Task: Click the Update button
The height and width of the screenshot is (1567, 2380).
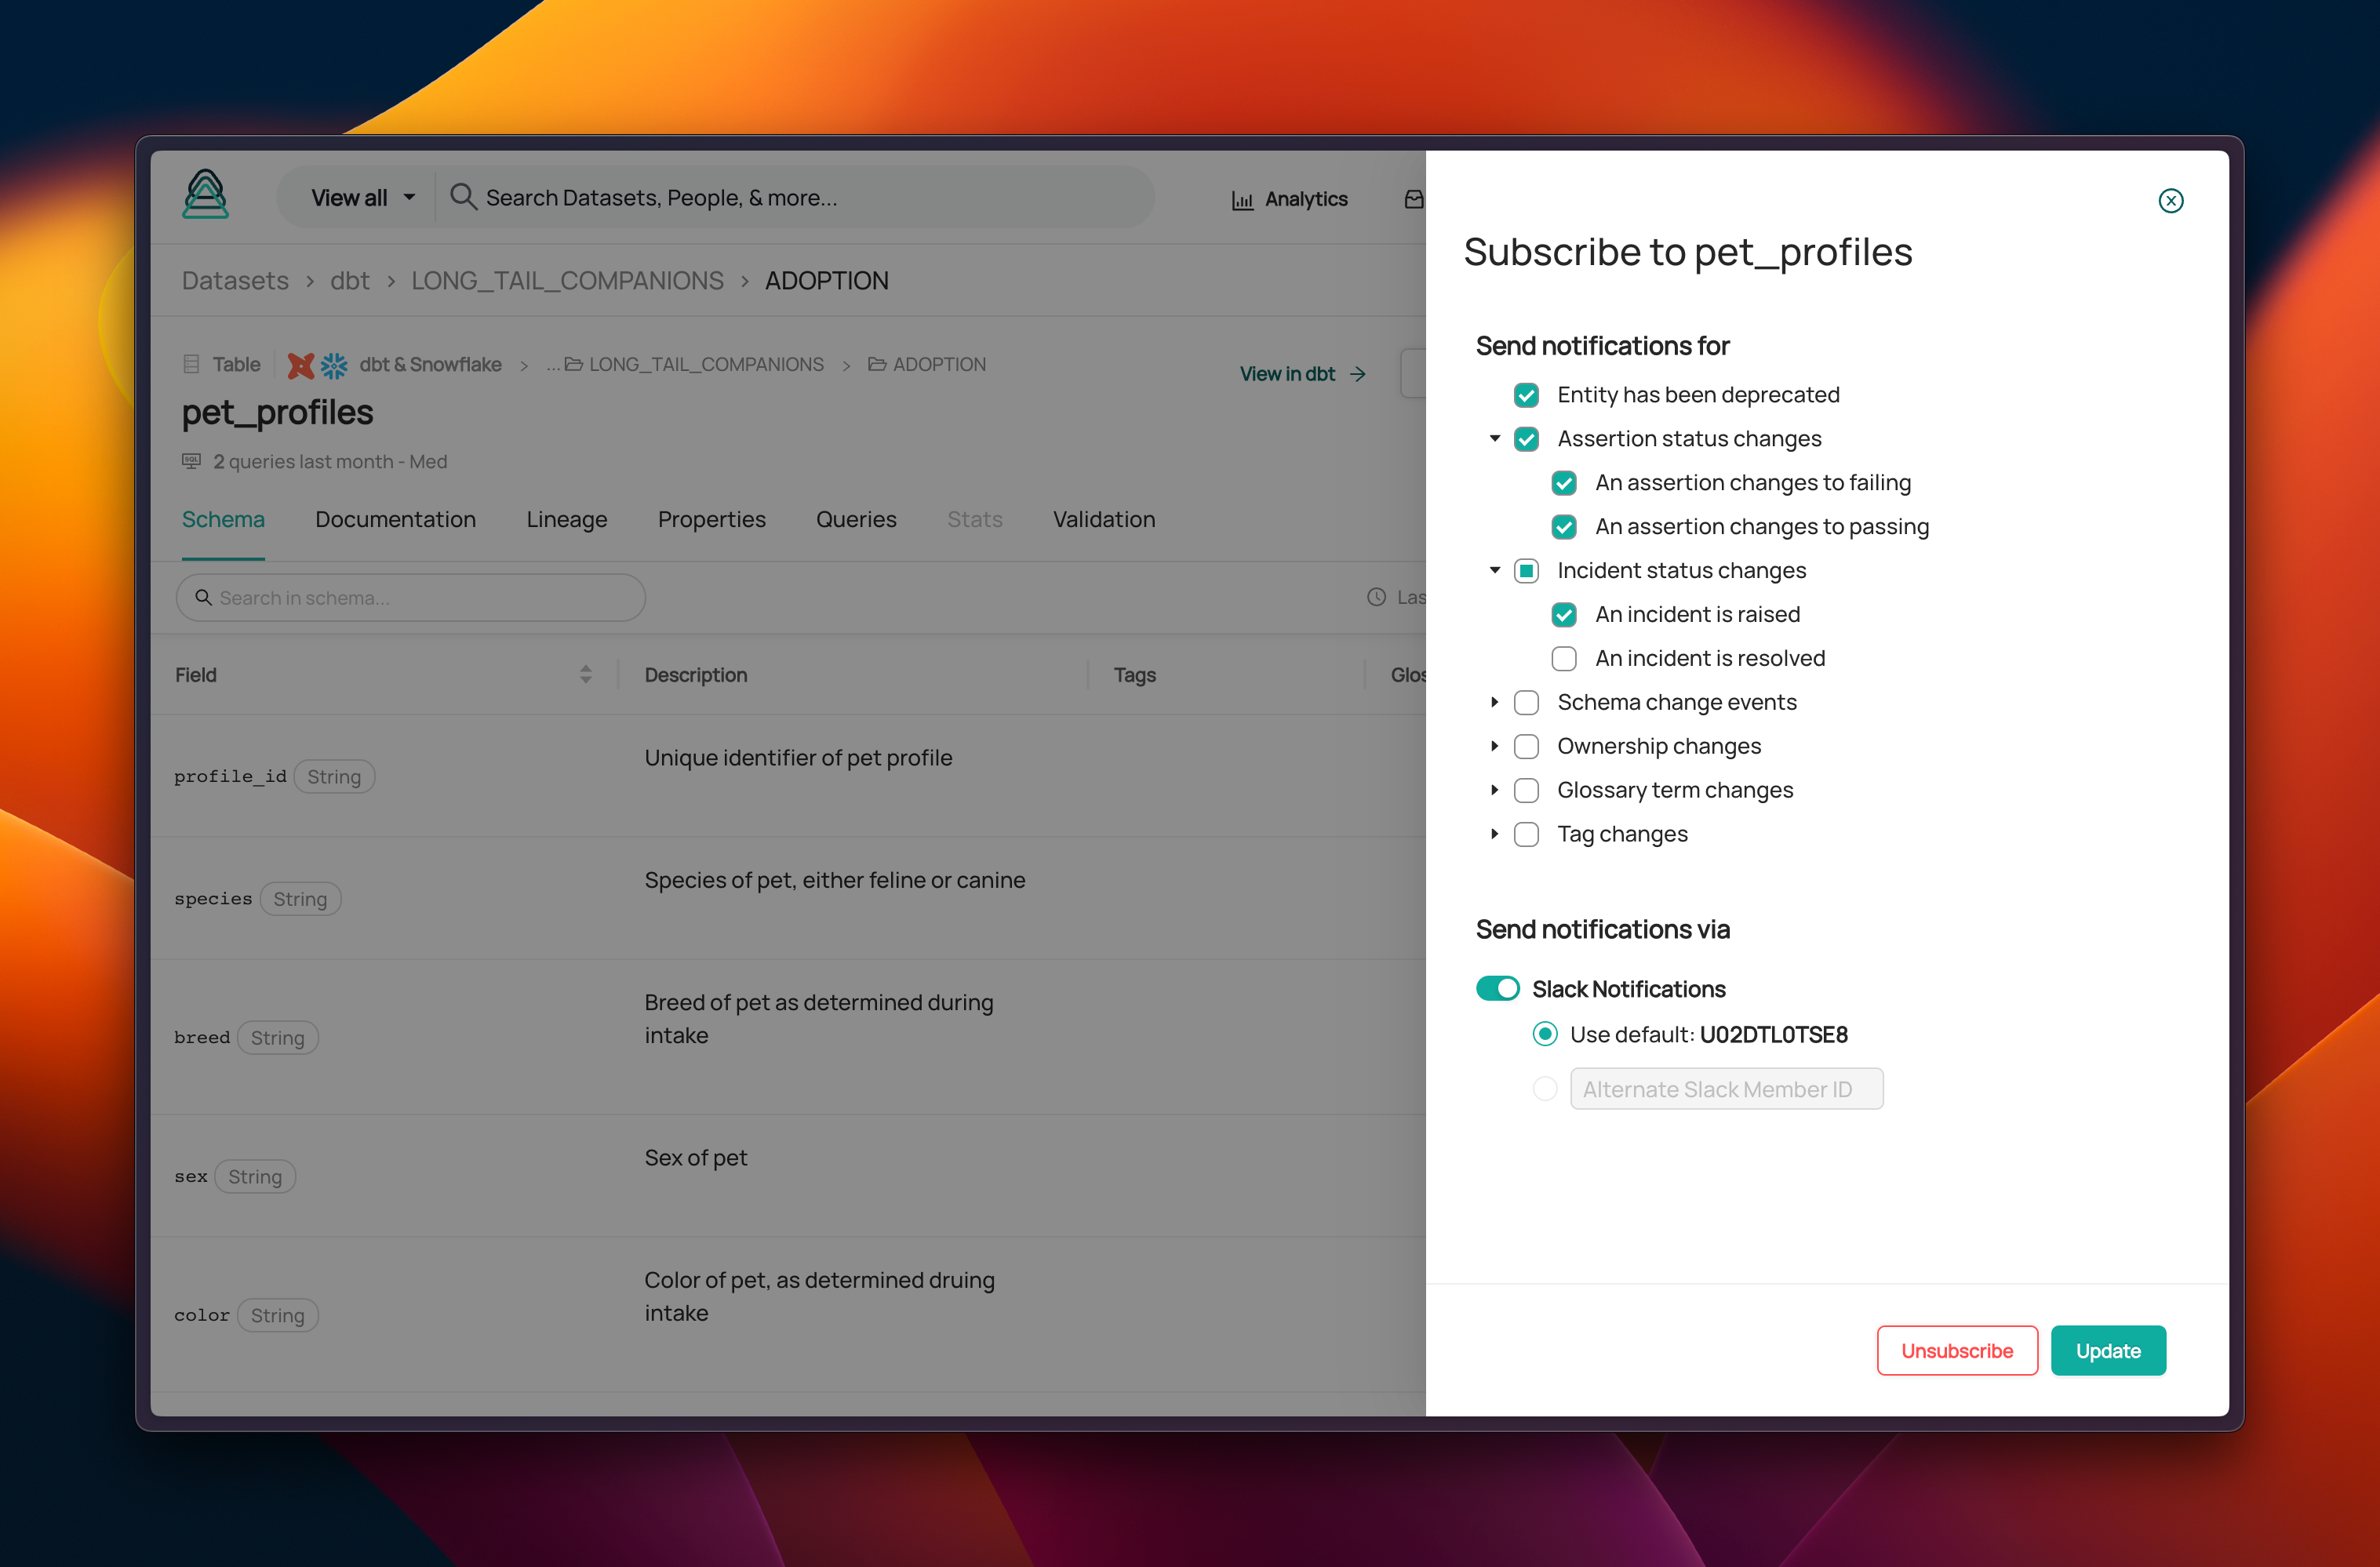Action: 2107,1350
